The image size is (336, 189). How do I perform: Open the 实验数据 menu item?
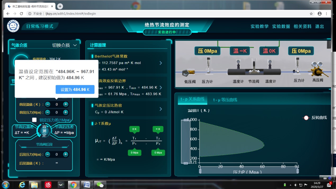click(281, 26)
